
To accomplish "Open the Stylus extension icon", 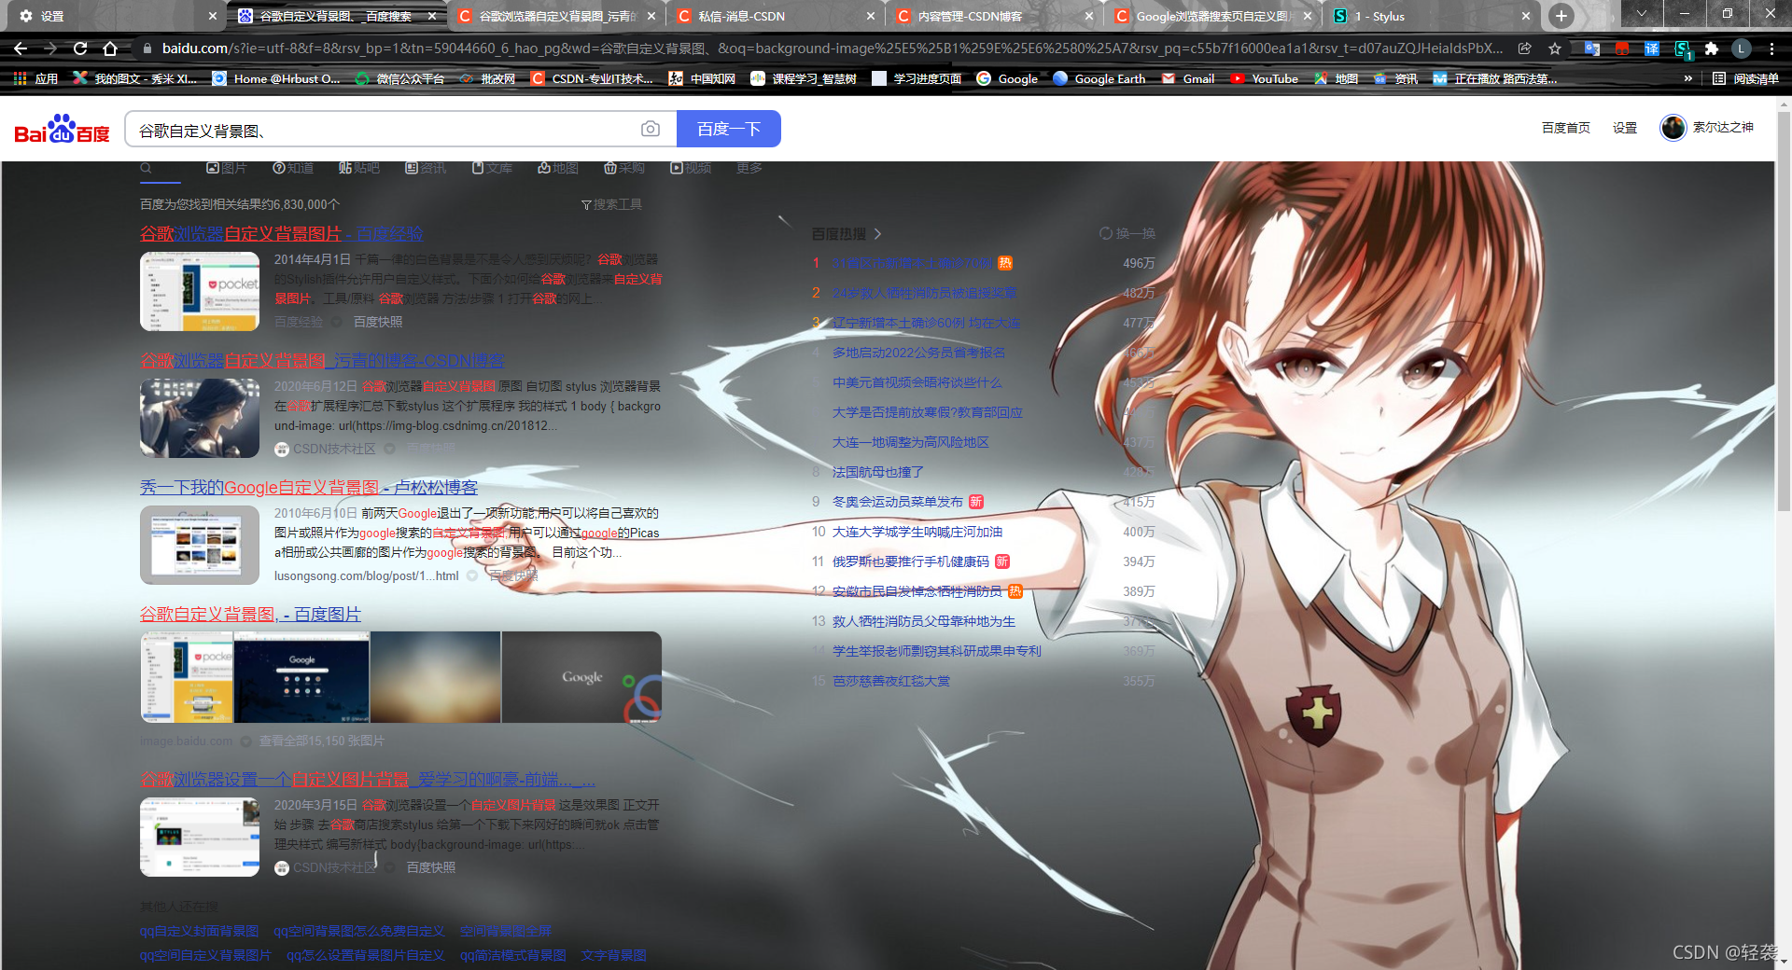I will tap(1682, 48).
